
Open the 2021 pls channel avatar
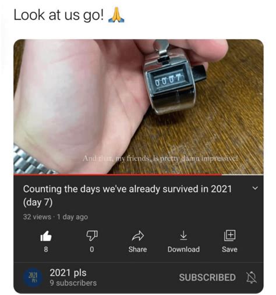point(33,278)
